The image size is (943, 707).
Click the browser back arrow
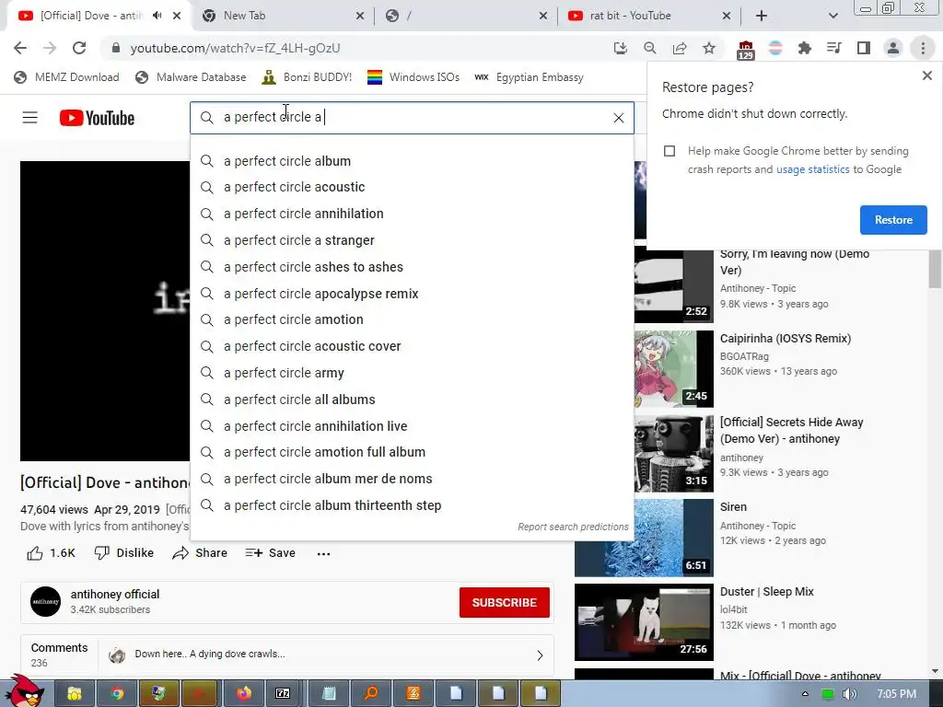point(20,48)
